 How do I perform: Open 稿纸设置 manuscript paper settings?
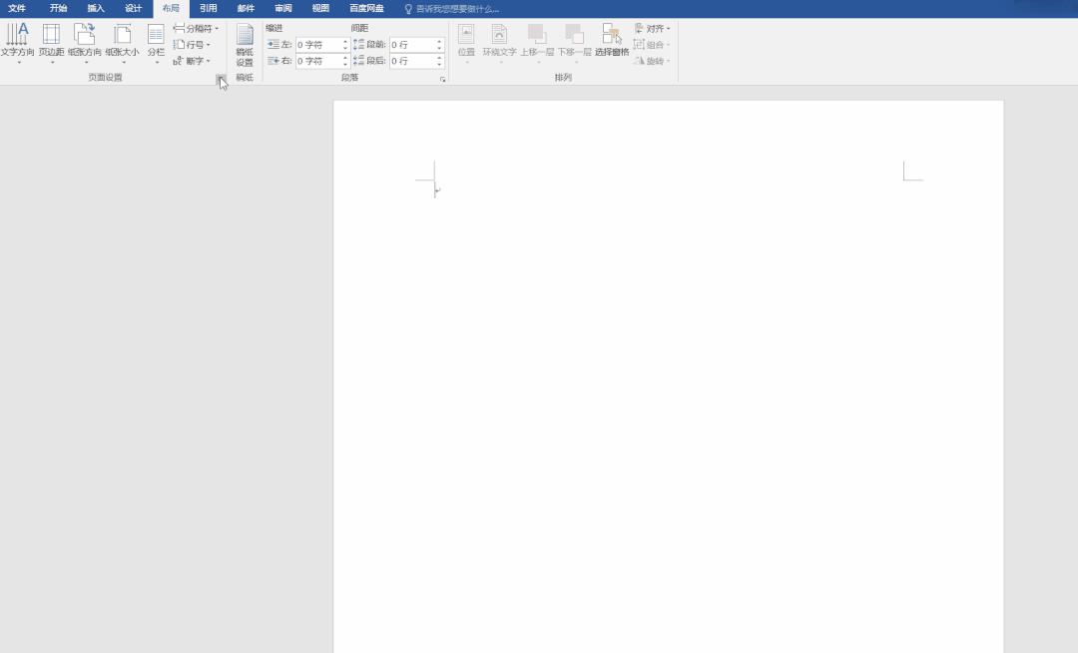point(245,45)
